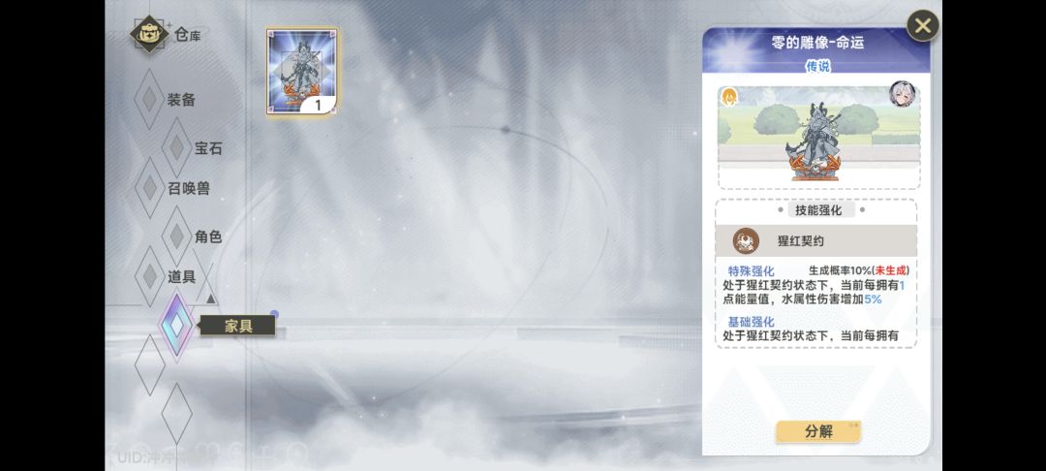
Task: Close the item detail panel
Action: [x=923, y=26]
